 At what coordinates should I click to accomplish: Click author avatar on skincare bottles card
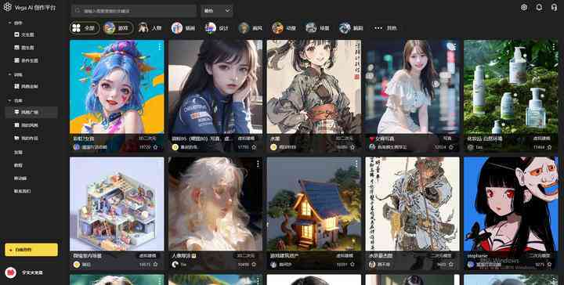tap(471, 147)
